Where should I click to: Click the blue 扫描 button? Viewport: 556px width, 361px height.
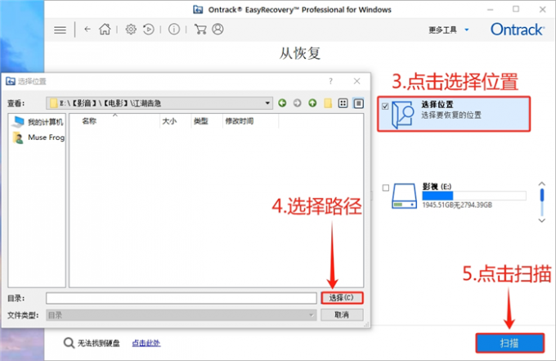(510, 343)
